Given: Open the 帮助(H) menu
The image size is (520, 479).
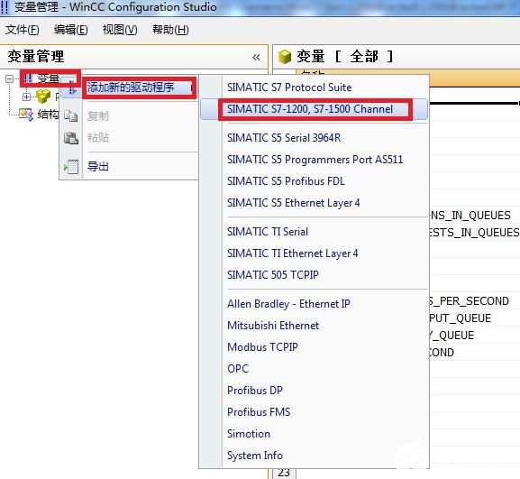Looking at the screenshot, I should [170, 30].
